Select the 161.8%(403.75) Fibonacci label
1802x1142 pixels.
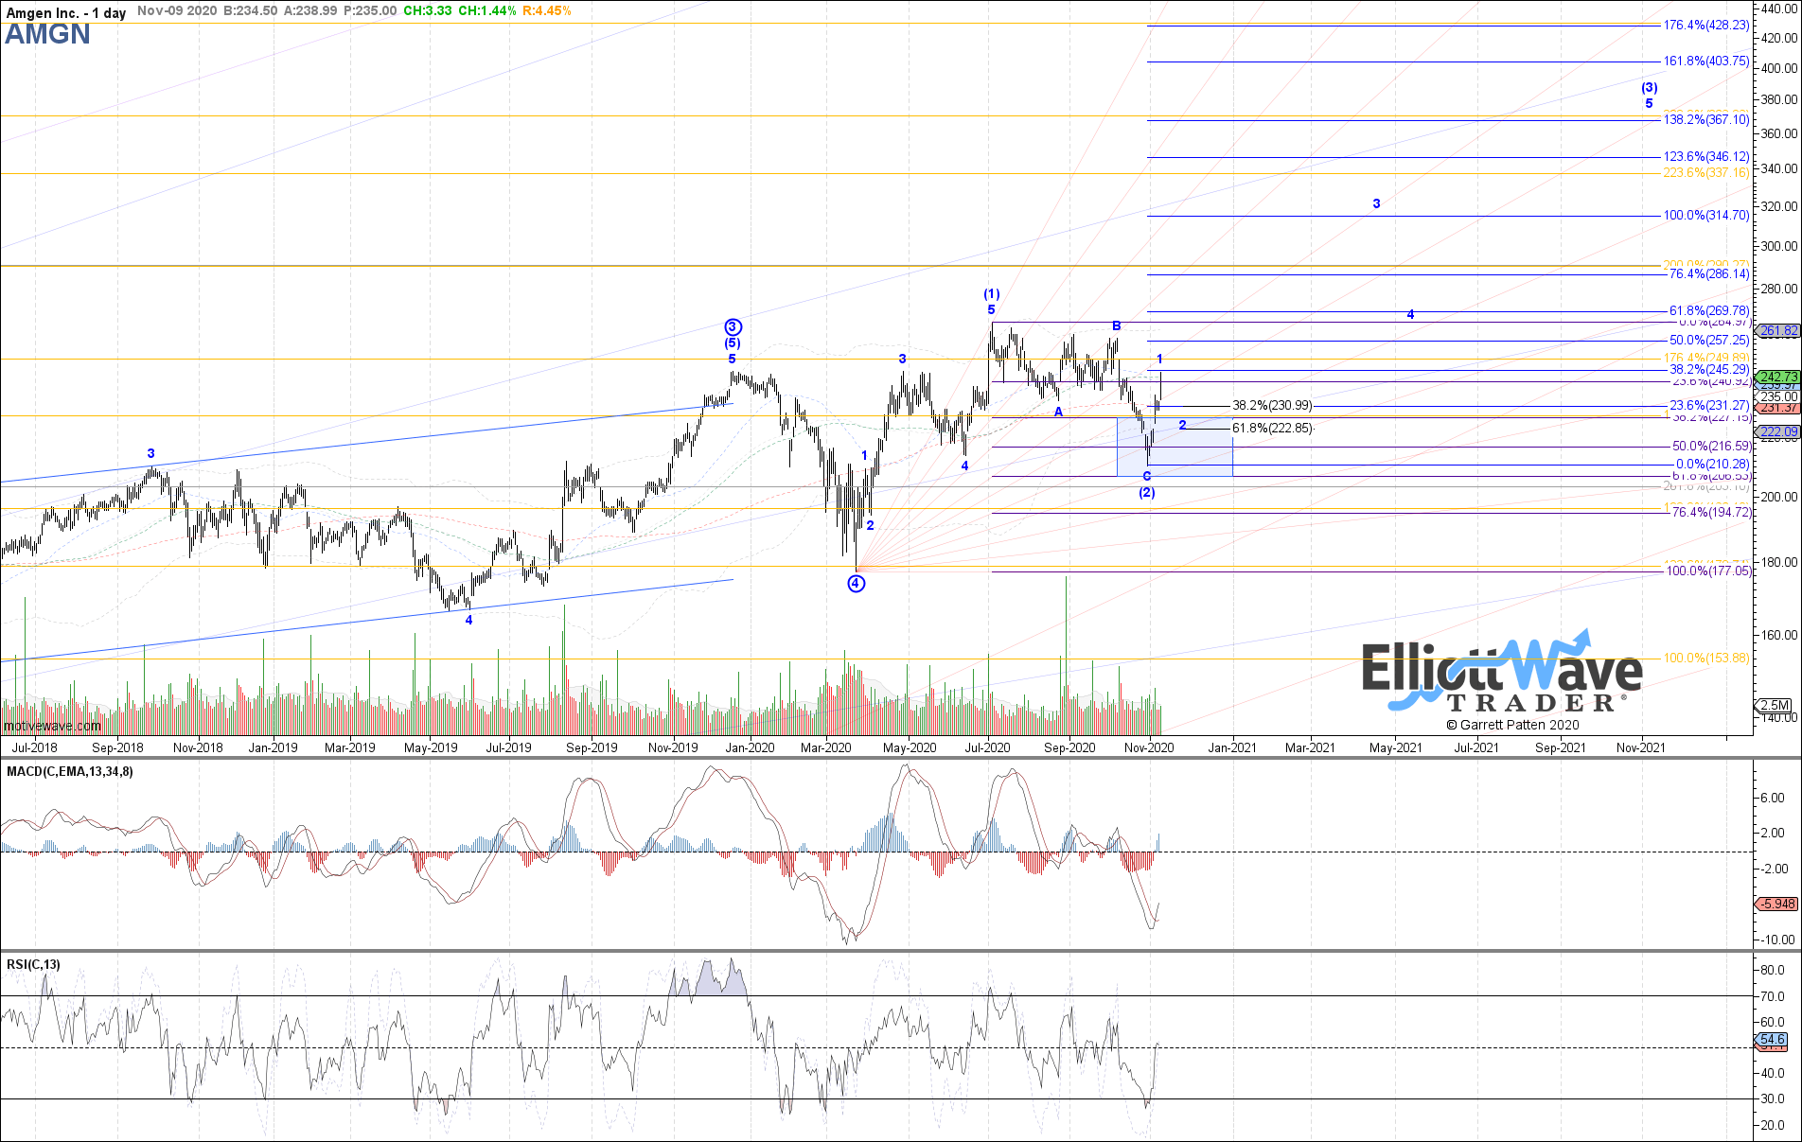(x=1706, y=61)
